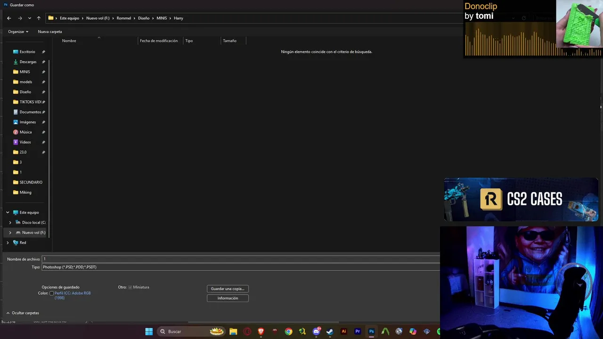Open 23.0 folder in sidebar
The height and width of the screenshot is (339, 603).
pyautogui.click(x=23, y=152)
